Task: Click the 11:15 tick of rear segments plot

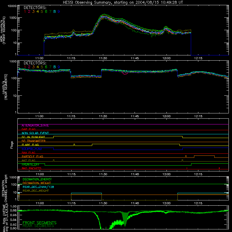Action: click(71, 116)
